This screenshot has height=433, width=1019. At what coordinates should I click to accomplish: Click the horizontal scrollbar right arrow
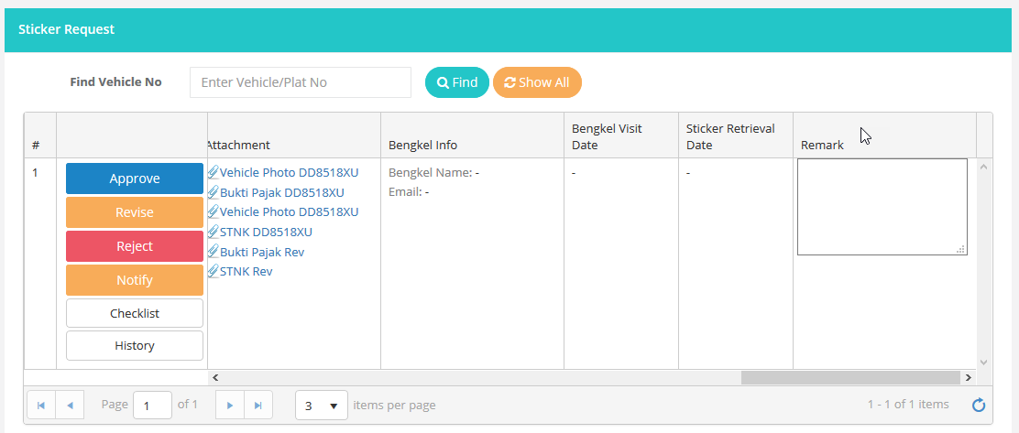coord(968,377)
